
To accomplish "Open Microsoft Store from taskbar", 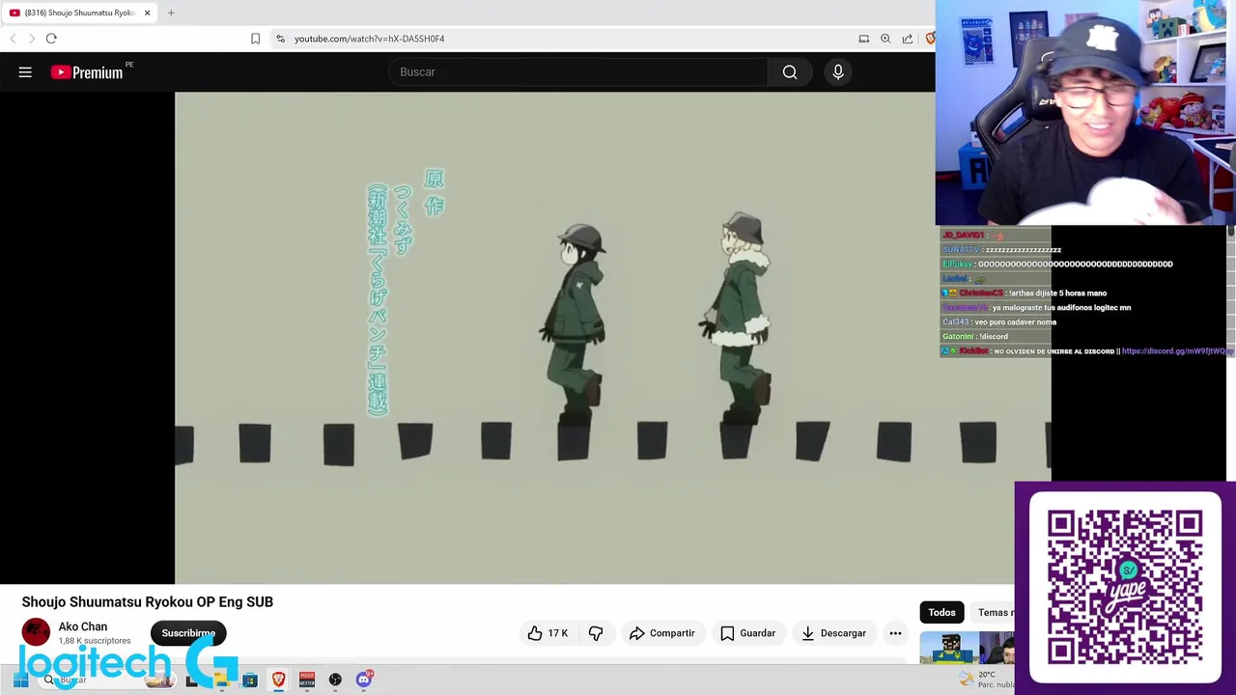I will tap(250, 680).
